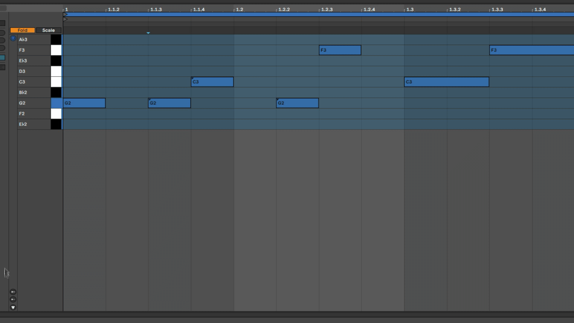Select the C3 note row label
Viewport: 574px width, 323px height.
pos(22,82)
